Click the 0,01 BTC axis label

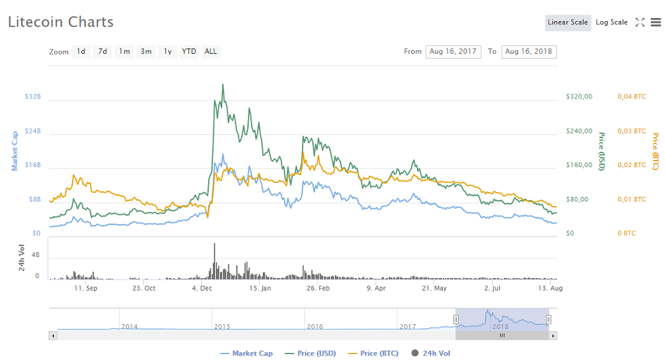(x=632, y=199)
